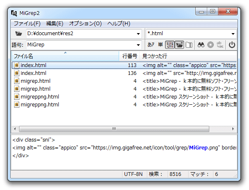Click the UTF-8N encoding status entry
The height and width of the screenshot is (190, 249).
coord(133,174)
